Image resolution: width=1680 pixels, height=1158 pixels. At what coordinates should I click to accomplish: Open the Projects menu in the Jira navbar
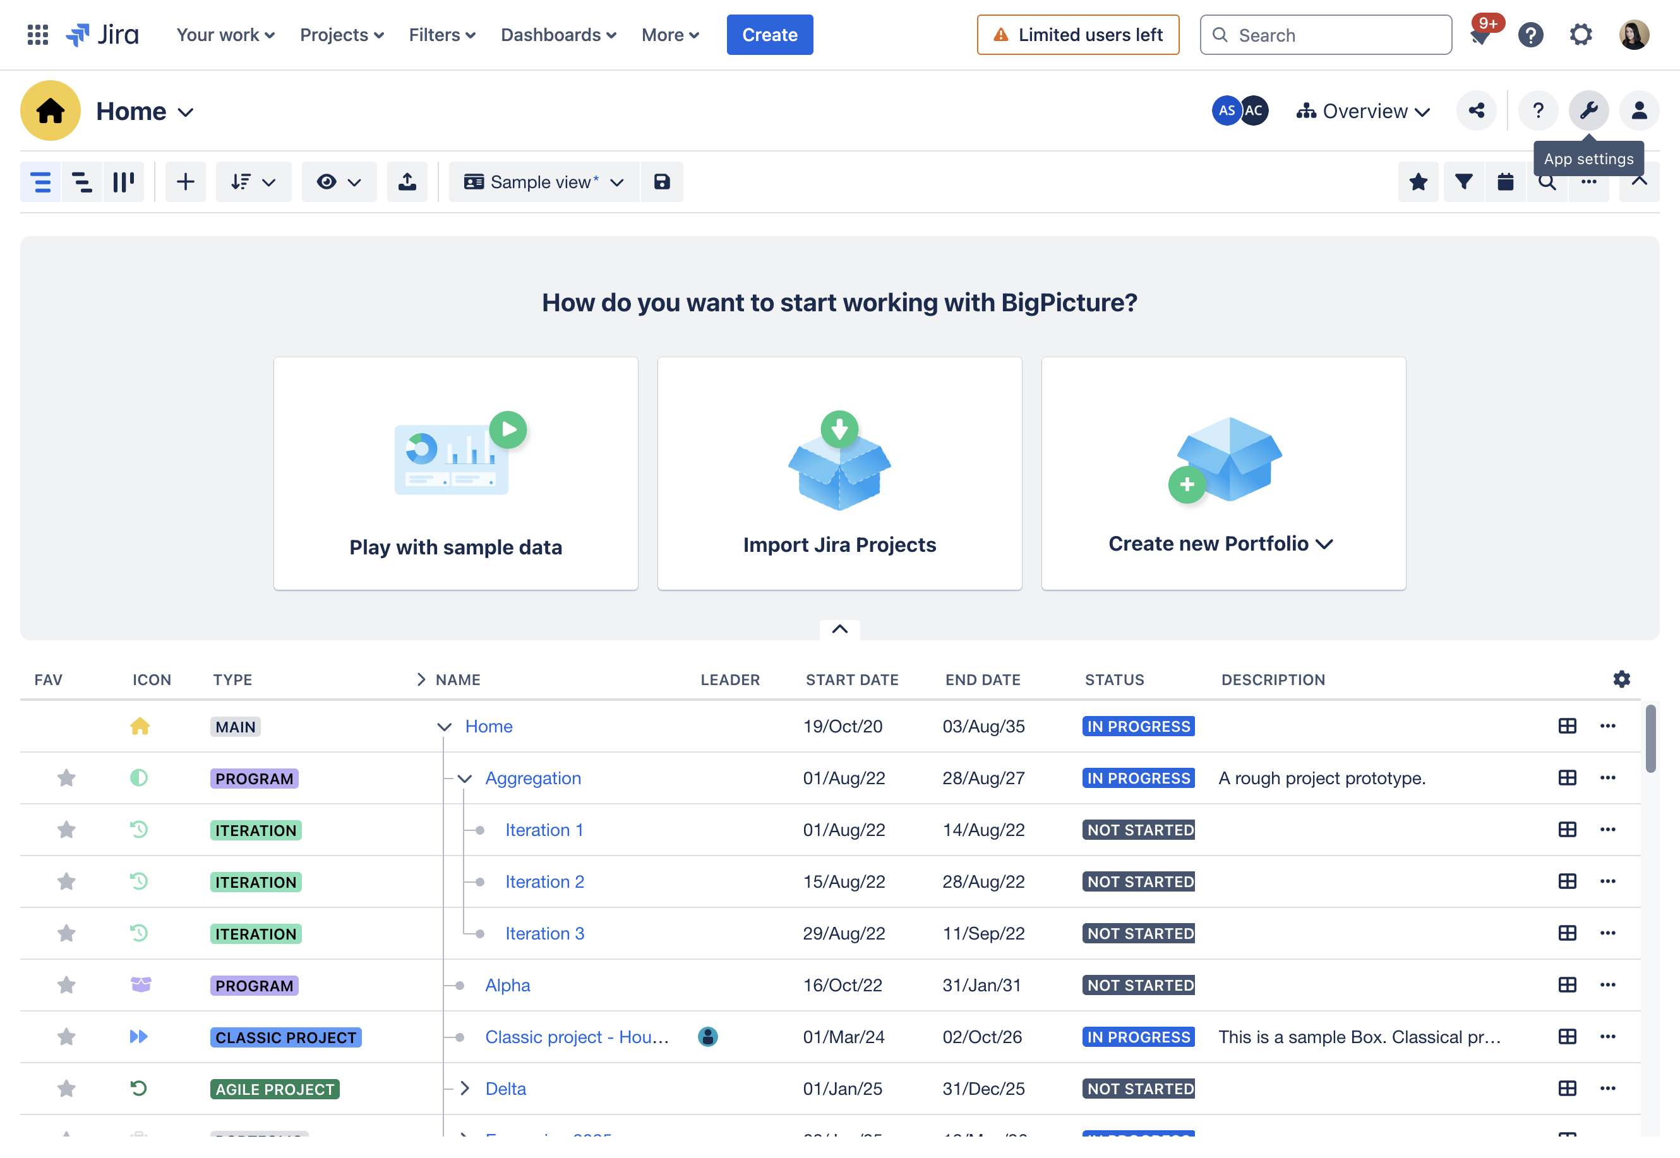pos(342,35)
